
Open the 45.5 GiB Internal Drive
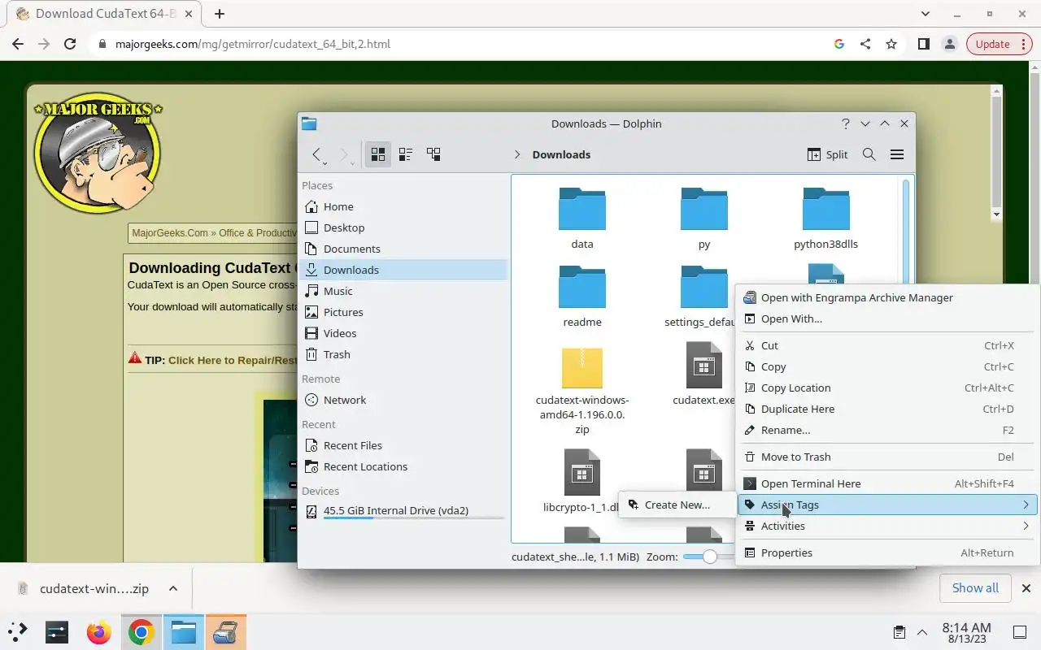403,511
